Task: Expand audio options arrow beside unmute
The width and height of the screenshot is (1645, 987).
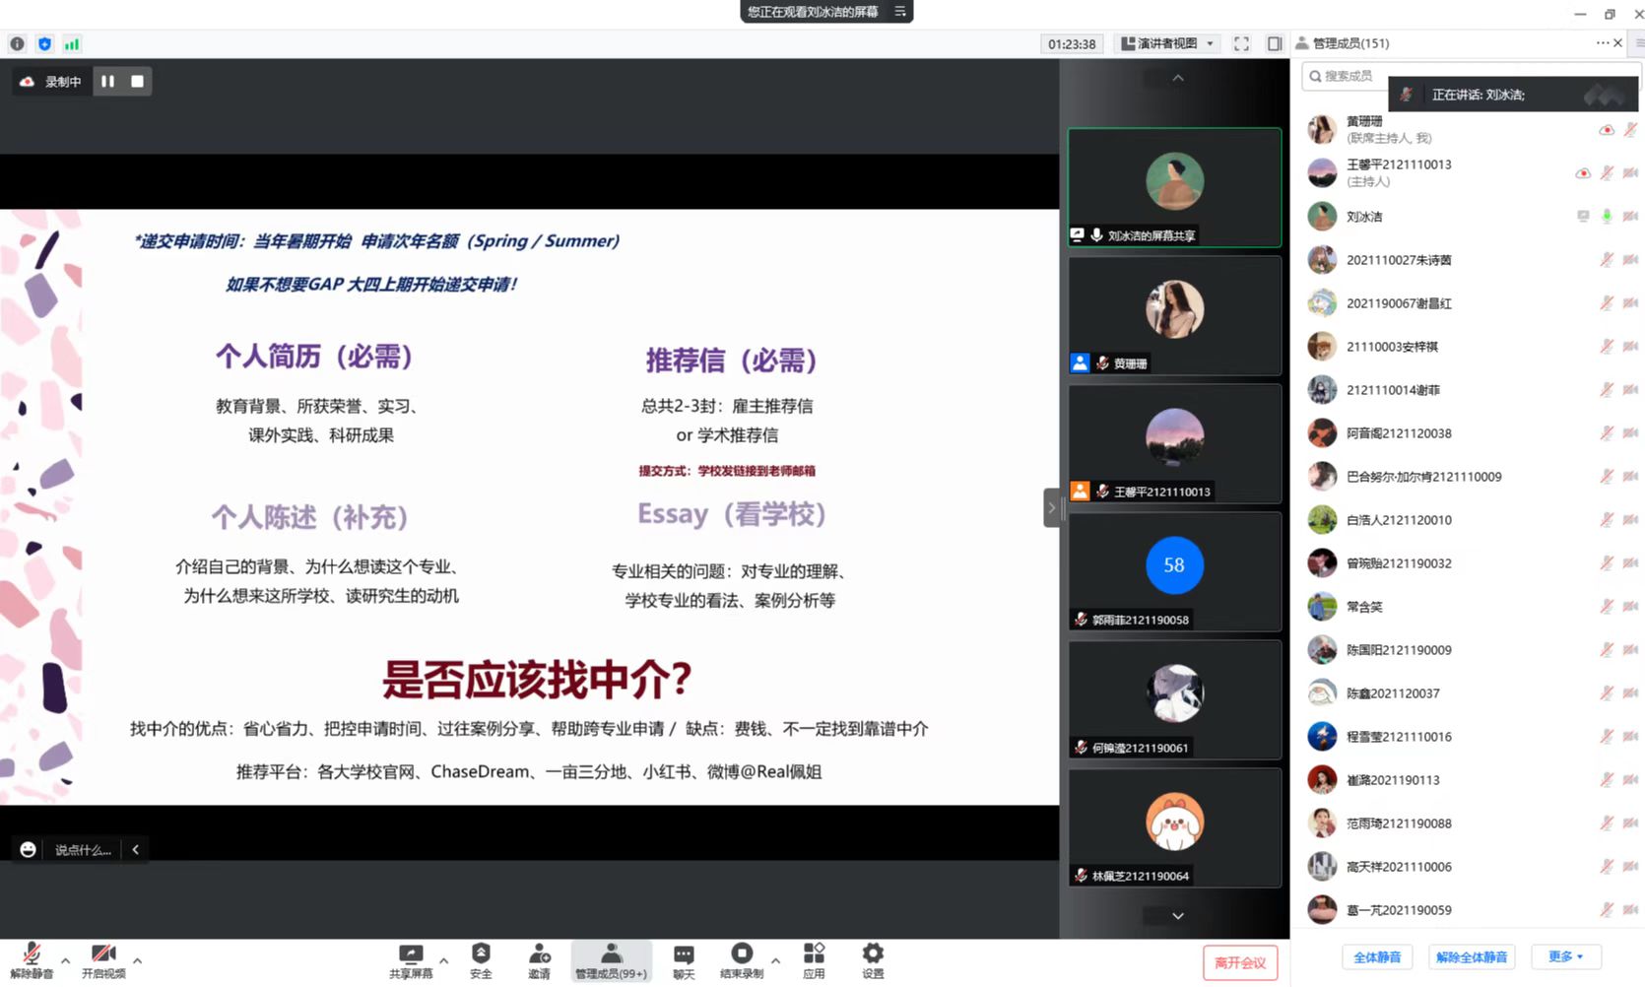Action: click(x=65, y=959)
